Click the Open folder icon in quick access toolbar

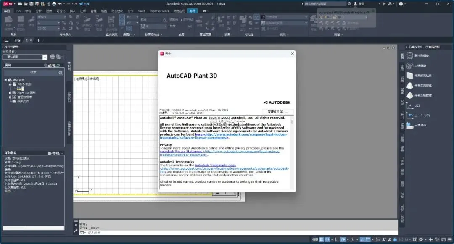pos(26,4)
